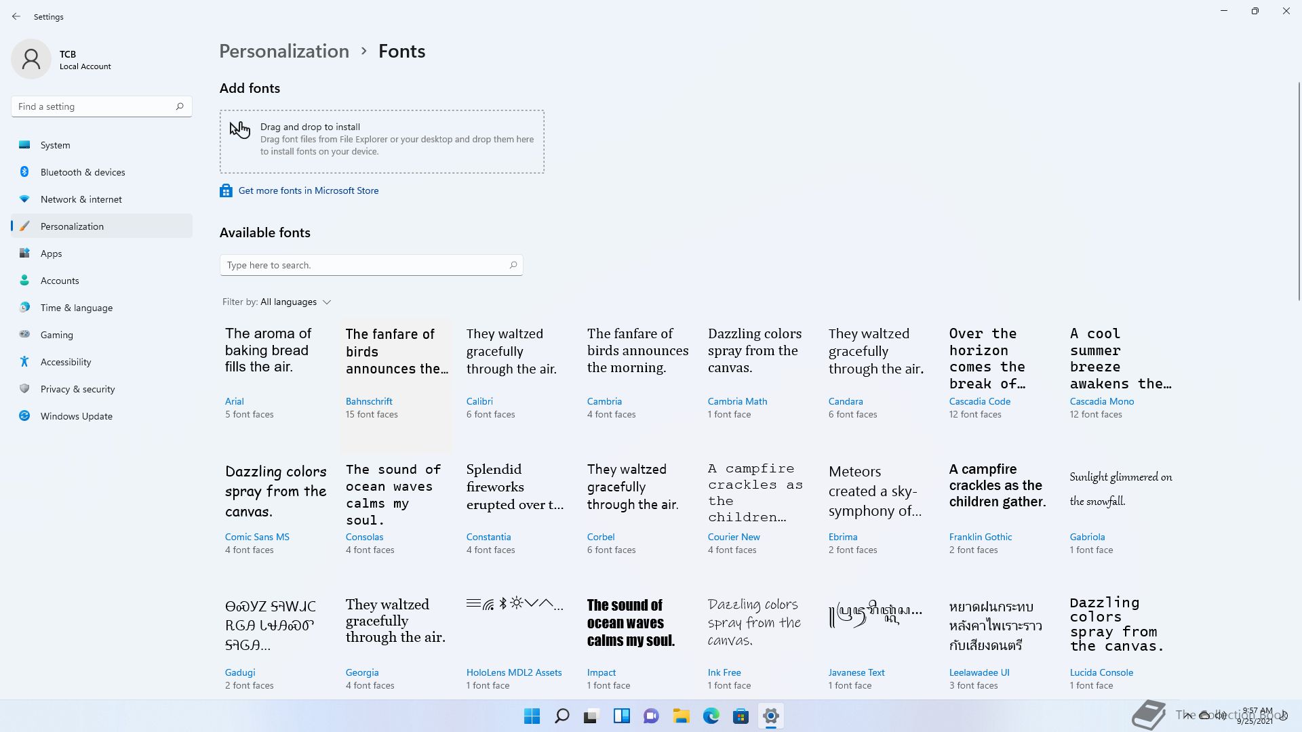Open Get more fonts in Microsoft Store
This screenshot has height=732, width=1302.
point(309,190)
